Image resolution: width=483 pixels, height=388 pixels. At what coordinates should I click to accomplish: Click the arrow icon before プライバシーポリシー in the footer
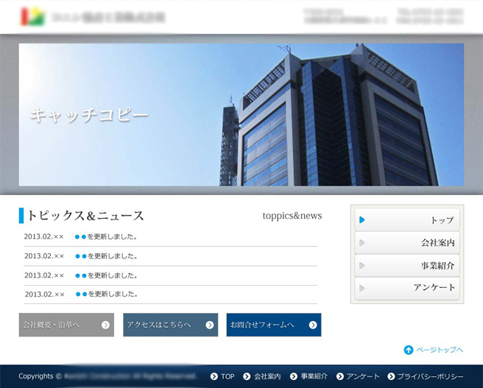(390, 376)
